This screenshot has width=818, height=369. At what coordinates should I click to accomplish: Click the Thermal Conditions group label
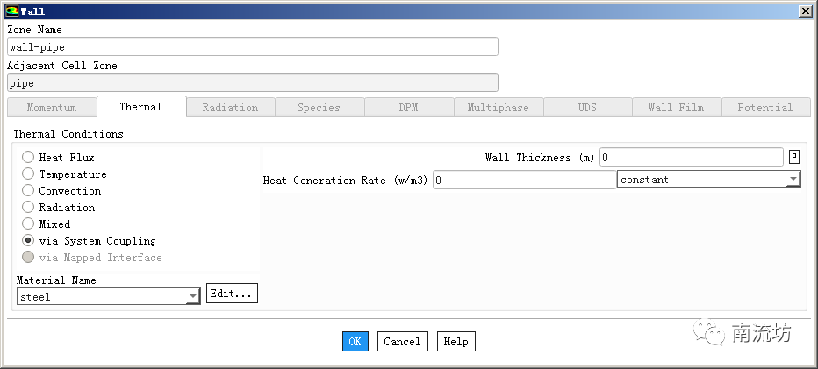coord(68,134)
